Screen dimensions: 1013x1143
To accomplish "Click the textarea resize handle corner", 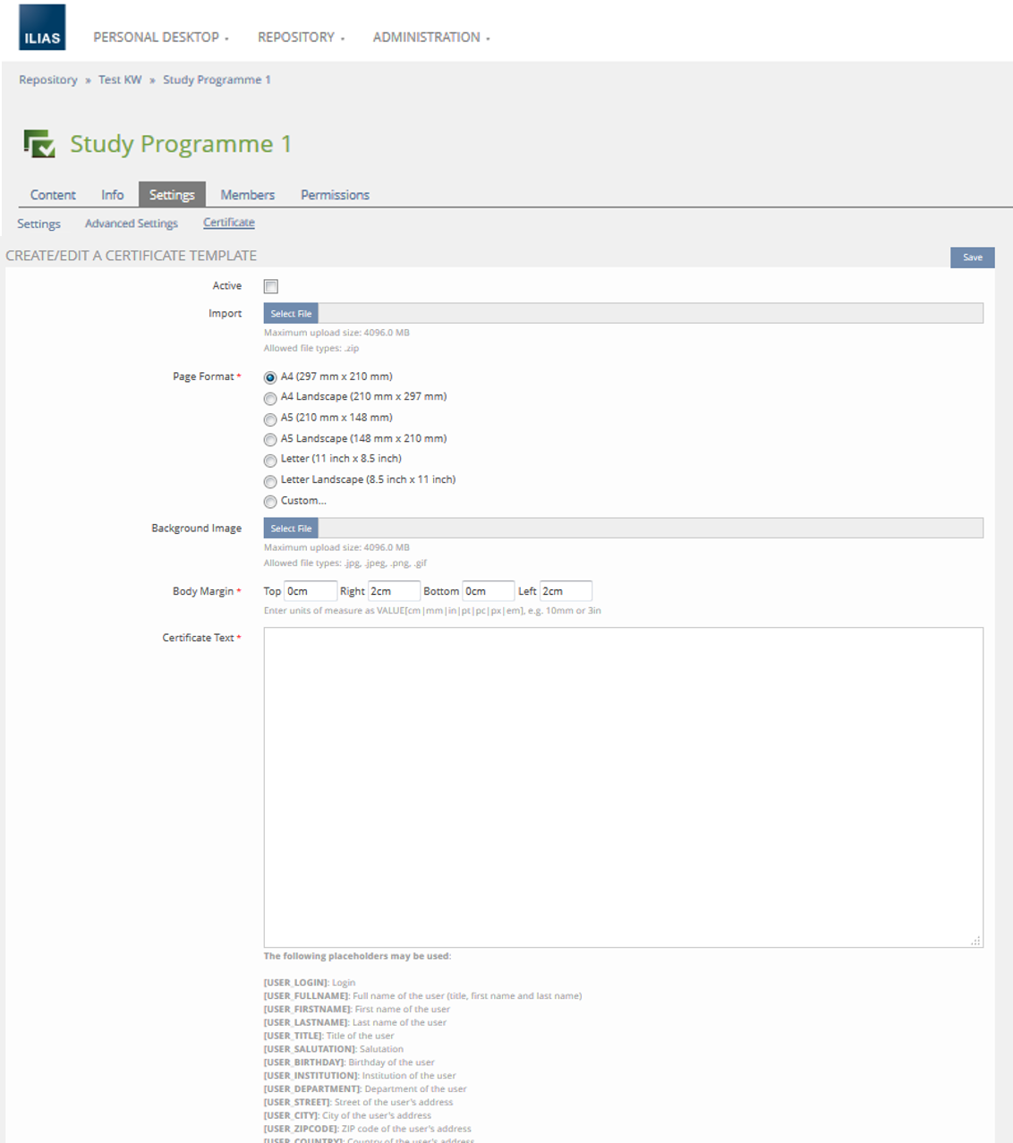I will [x=975, y=941].
